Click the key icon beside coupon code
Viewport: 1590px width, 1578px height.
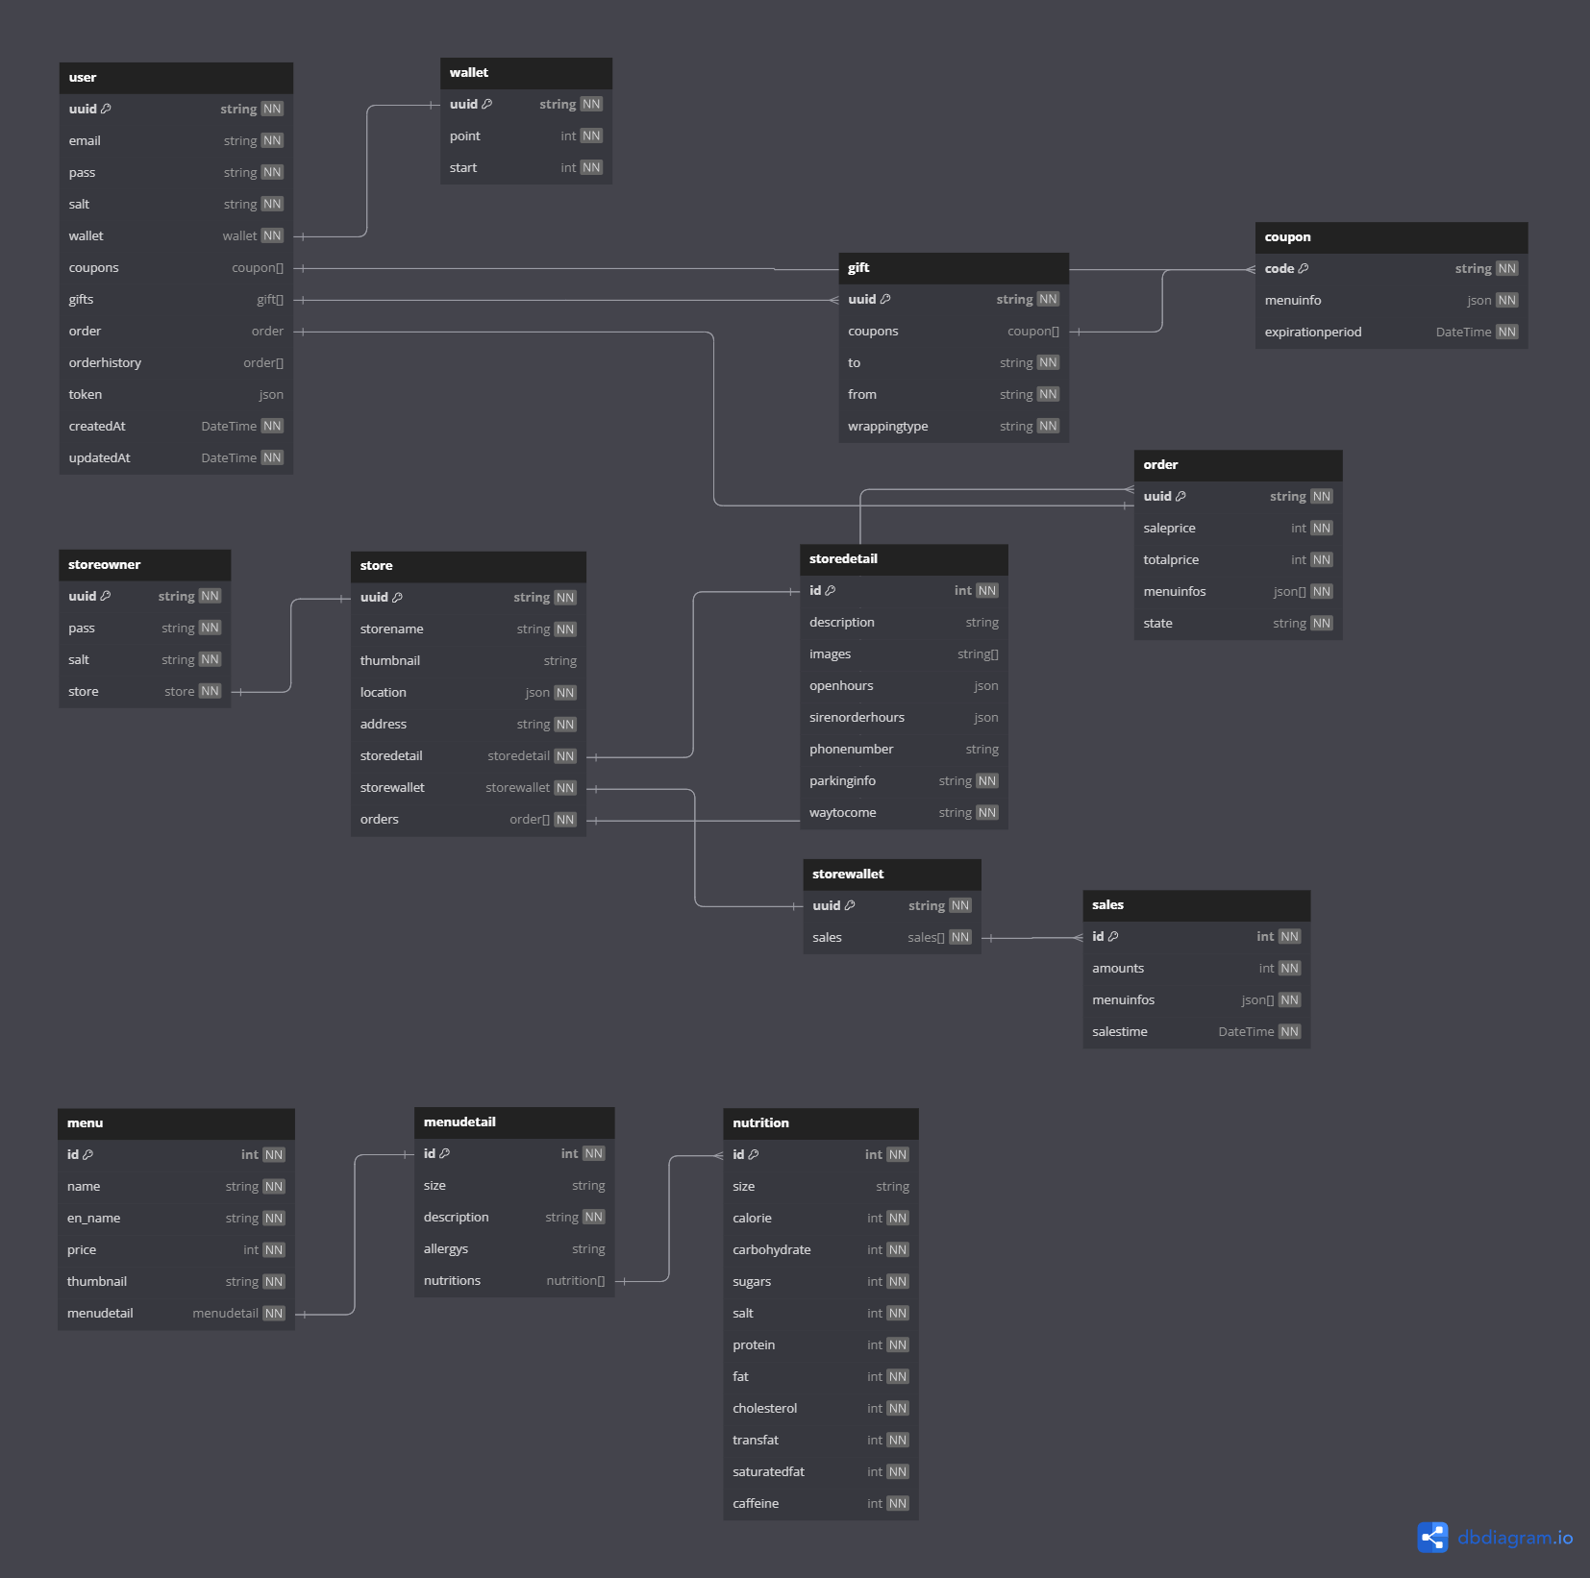pos(1304,269)
